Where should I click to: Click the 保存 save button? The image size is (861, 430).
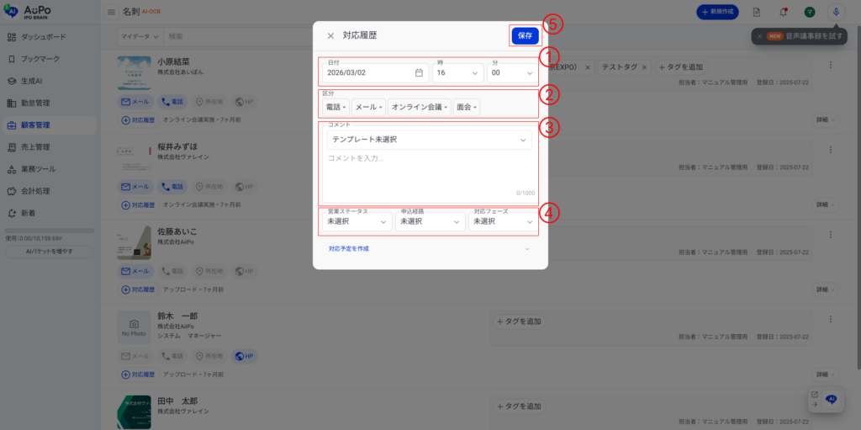pos(525,36)
